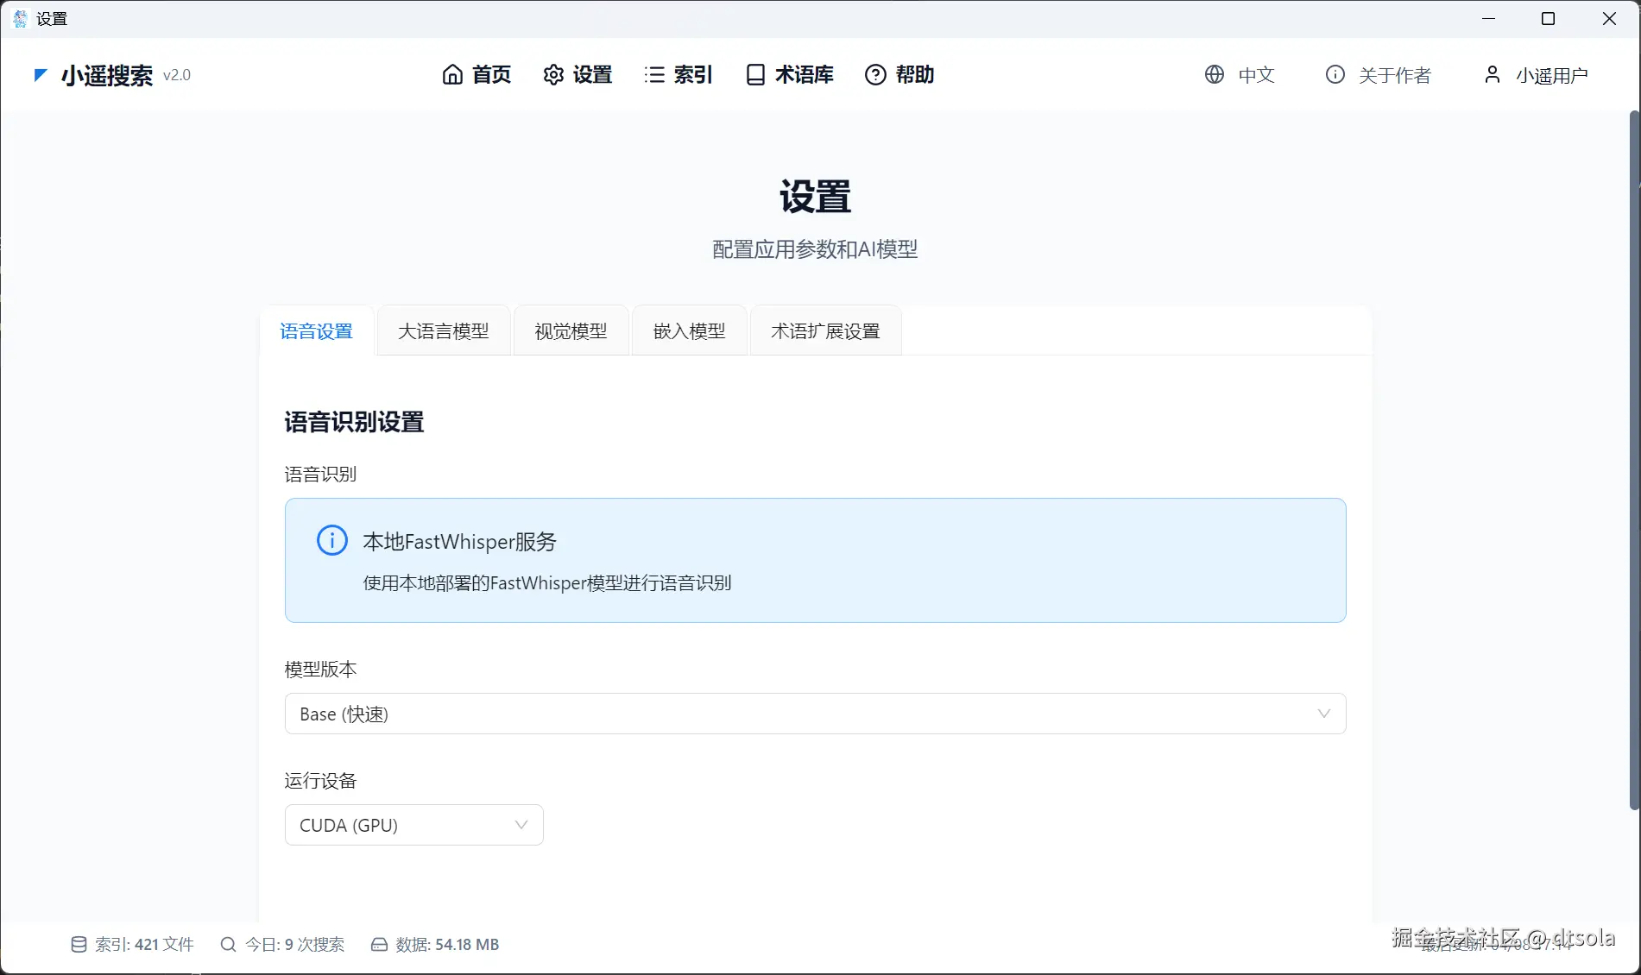Open the 嵌入模型 tab
Viewport: 1641px width, 975px height.
point(689,330)
